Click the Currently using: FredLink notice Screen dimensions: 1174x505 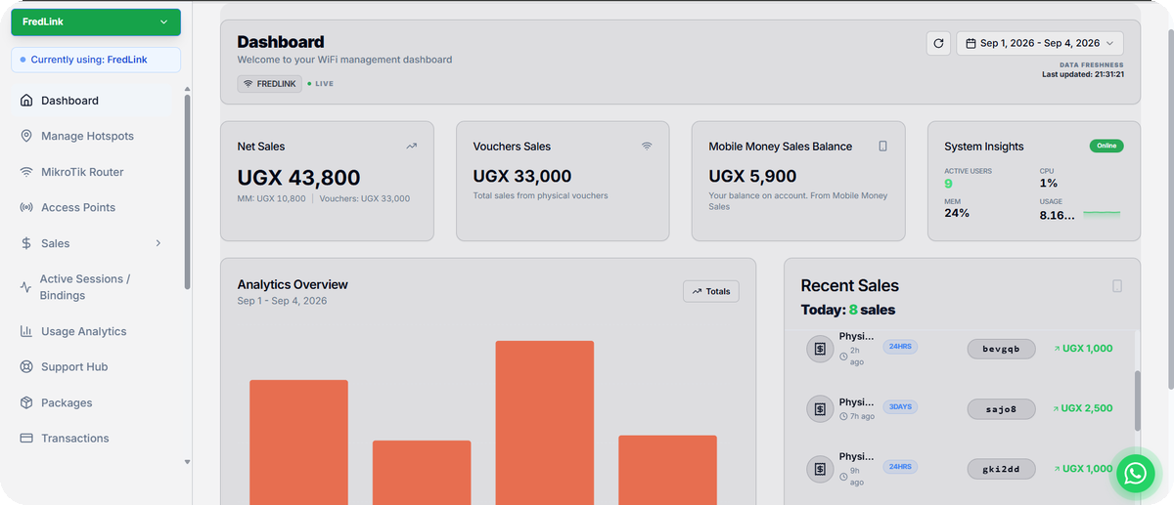[x=96, y=60]
